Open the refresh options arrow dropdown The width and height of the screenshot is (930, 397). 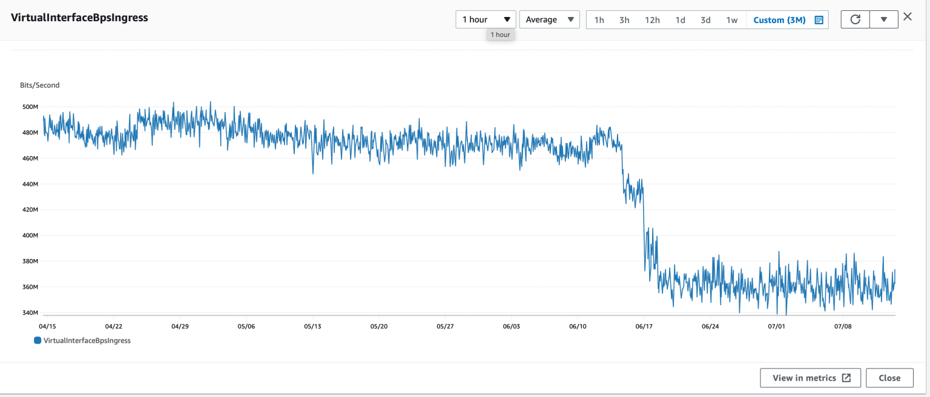coord(883,19)
